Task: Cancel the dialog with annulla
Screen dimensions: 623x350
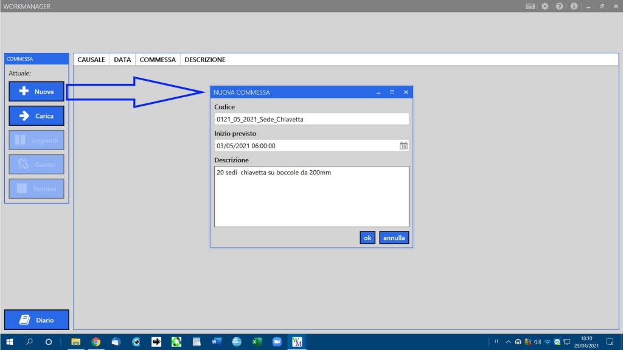Action: pyautogui.click(x=394, y=238)
